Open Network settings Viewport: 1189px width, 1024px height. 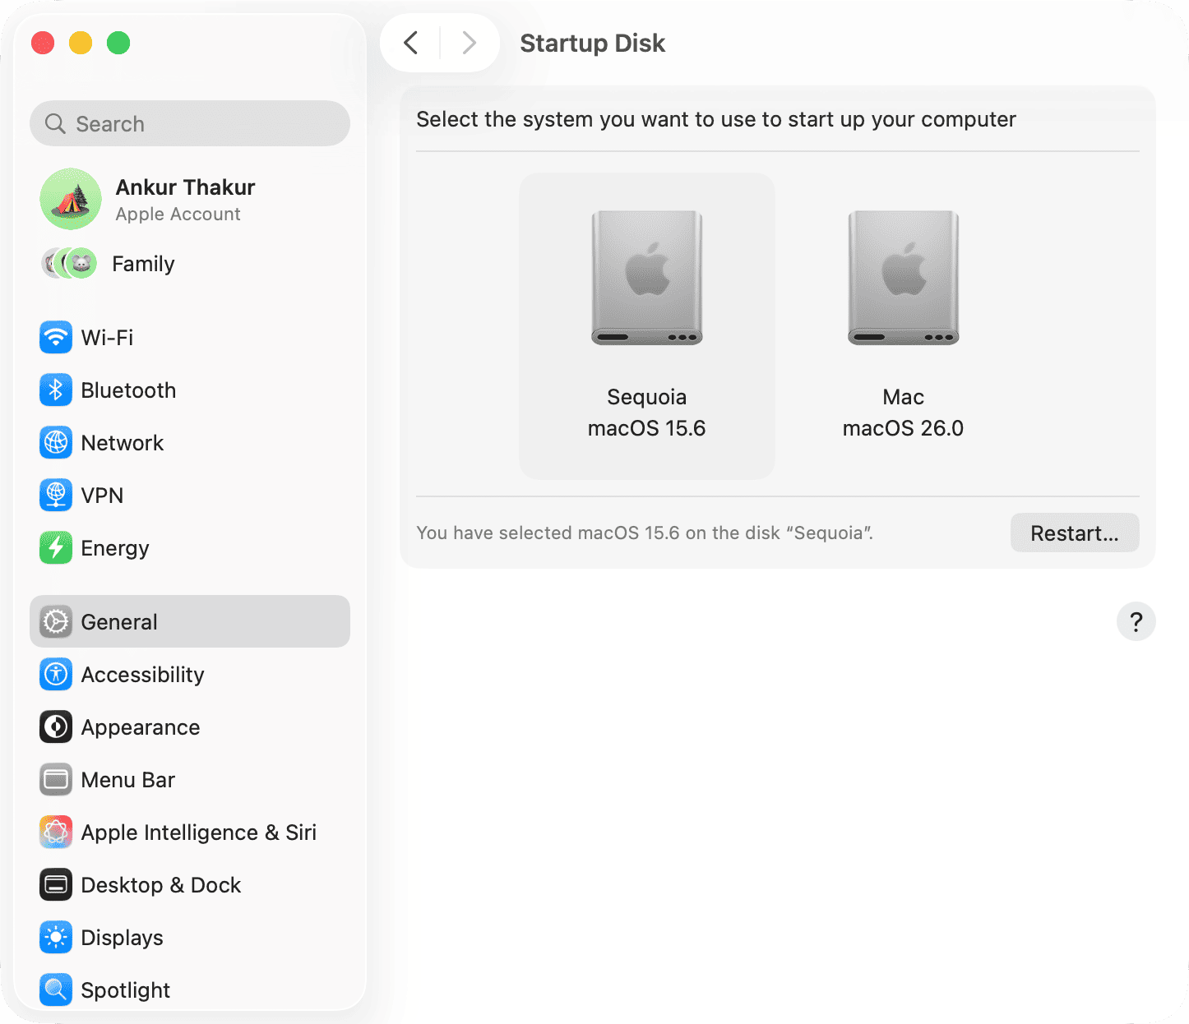point(123,442)
